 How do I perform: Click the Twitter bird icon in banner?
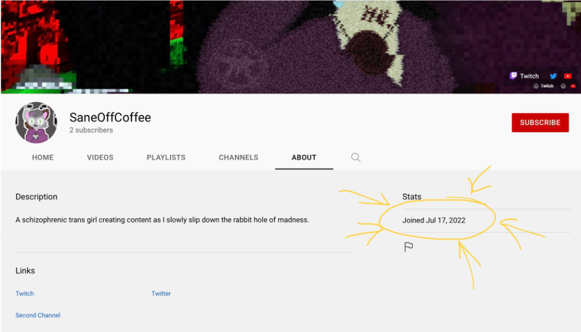pyautogui.click(x=553, y=76)
